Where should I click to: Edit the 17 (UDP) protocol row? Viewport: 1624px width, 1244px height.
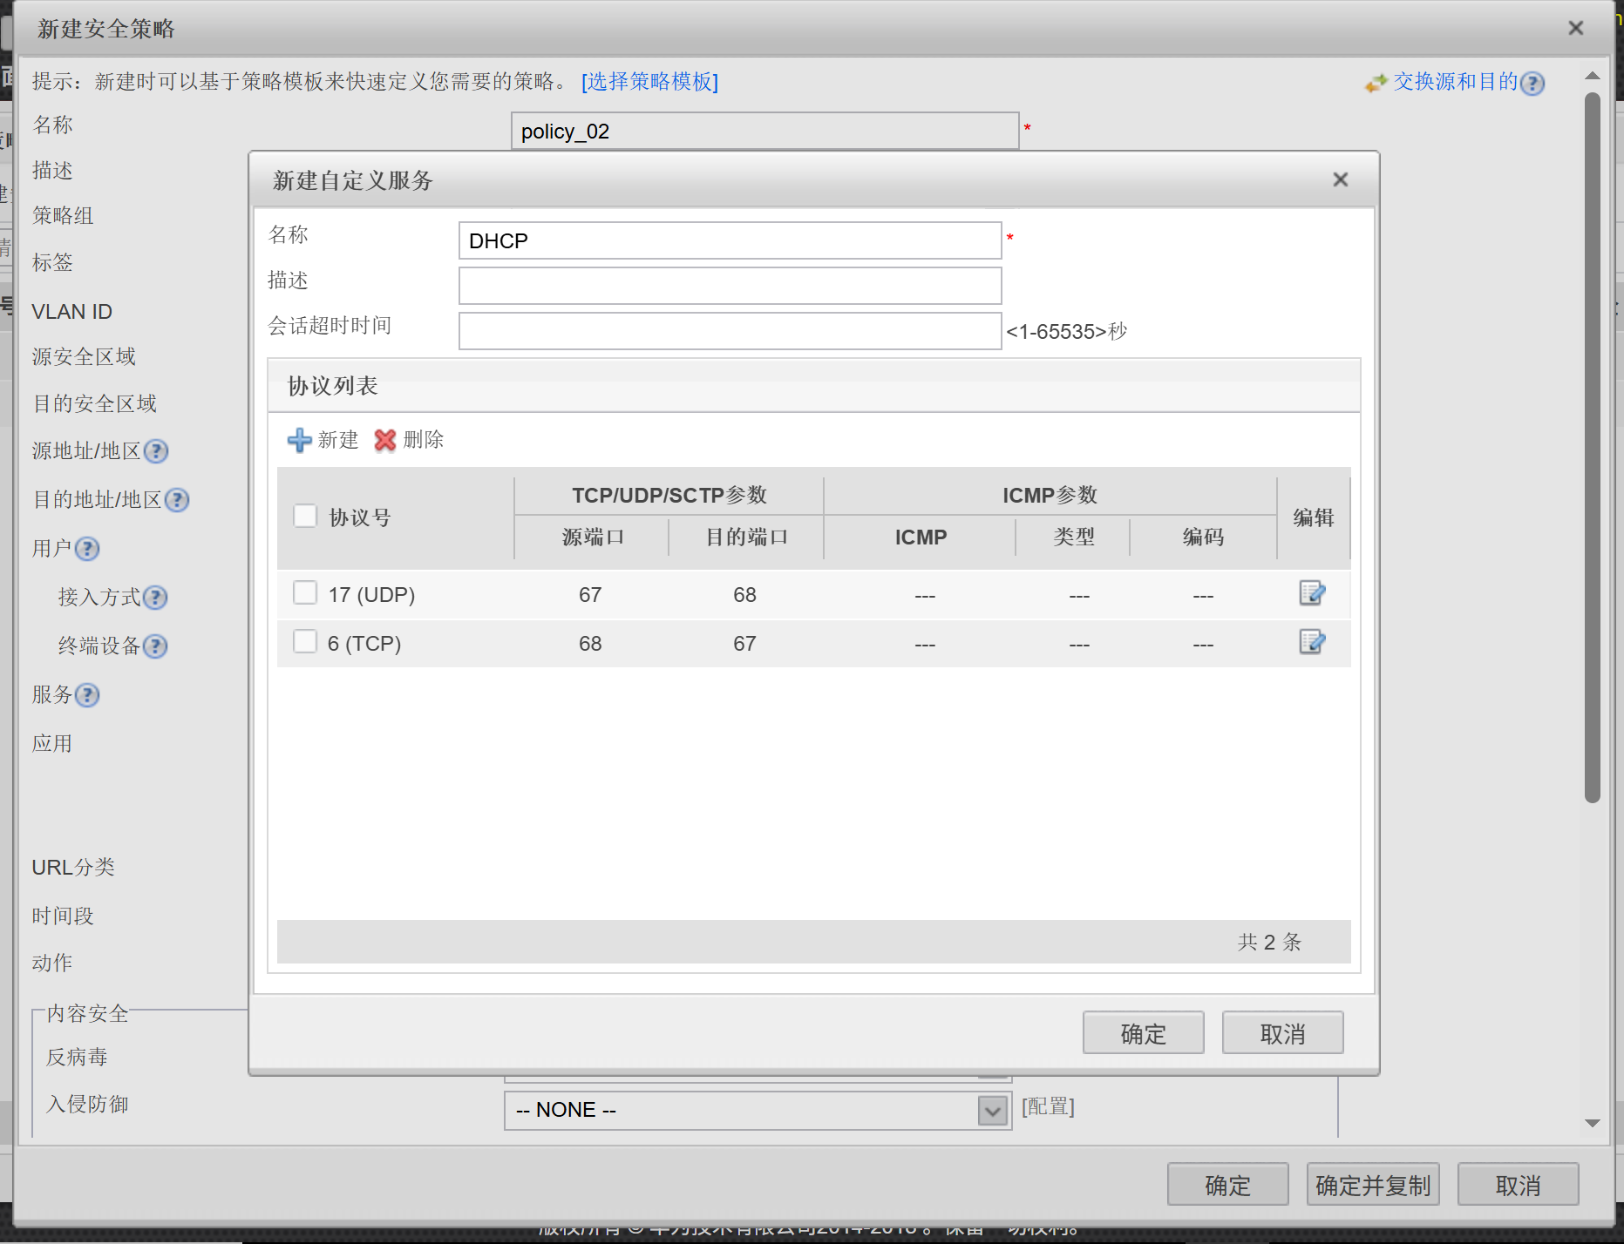pyautogui.click(x=1312, y=593)
